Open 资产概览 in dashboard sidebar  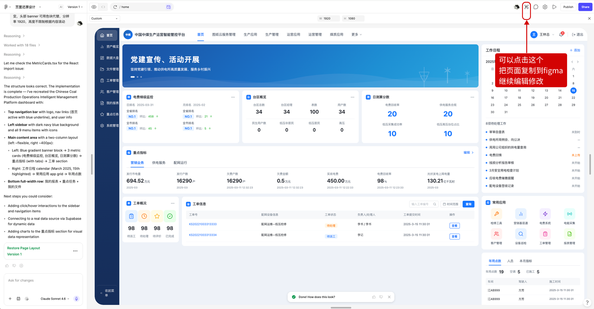(110, 46)
